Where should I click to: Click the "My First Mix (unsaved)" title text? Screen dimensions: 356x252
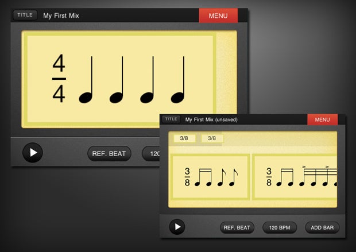[x=211, y=119]
